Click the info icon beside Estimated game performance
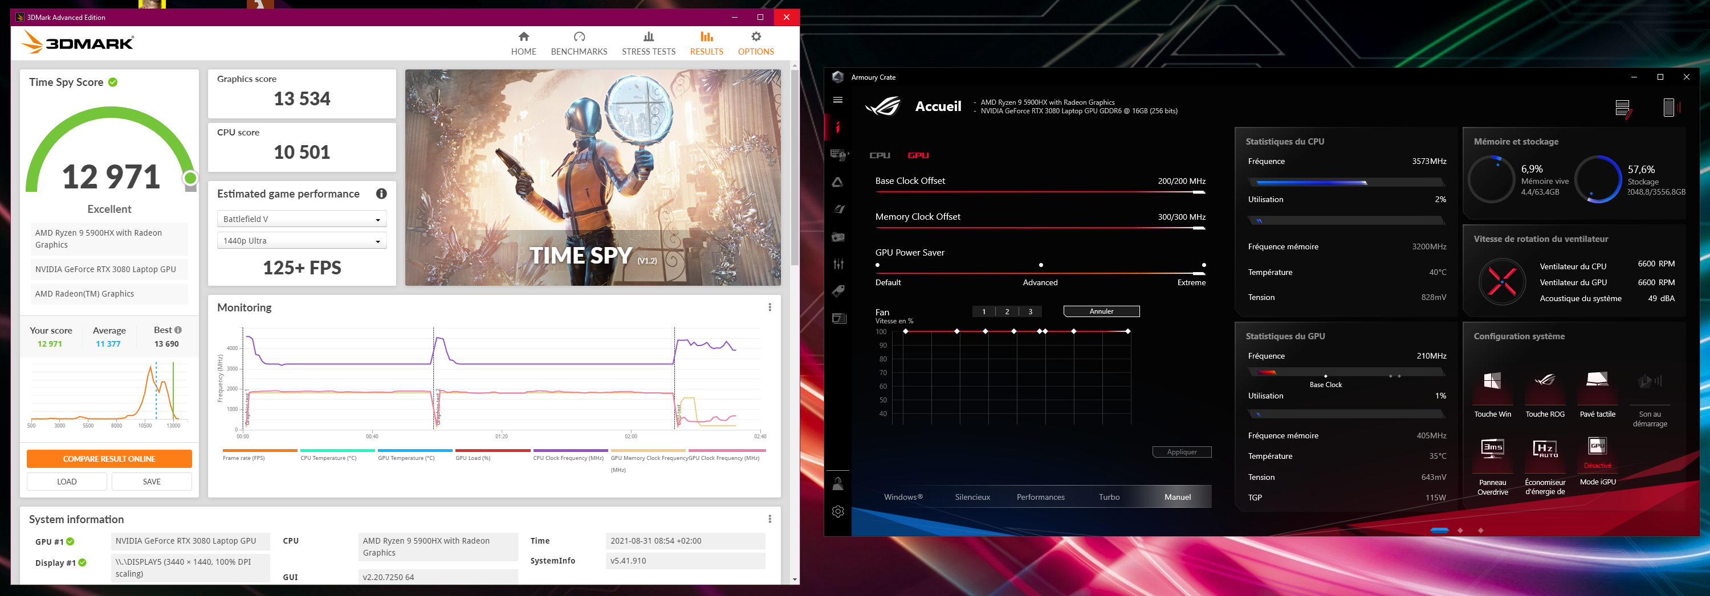Screen dimensions: 1710x596 click(x=381, y=194)
